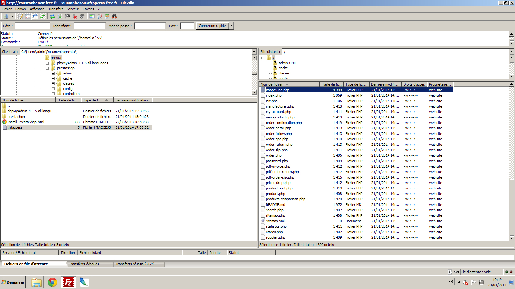Screen dimensions: 515x289
Task: Sort remote files by Dernière modification
Action: coord(385,84)
